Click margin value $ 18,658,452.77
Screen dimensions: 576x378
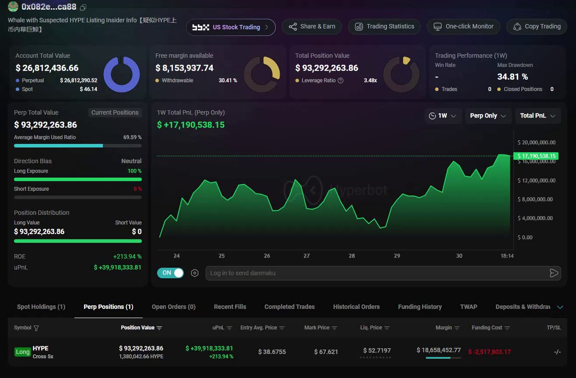click(x=439, y=350)
